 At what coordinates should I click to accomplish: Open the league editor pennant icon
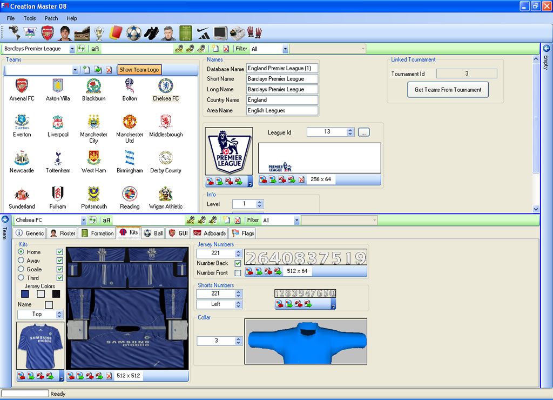tap(30, 33)
